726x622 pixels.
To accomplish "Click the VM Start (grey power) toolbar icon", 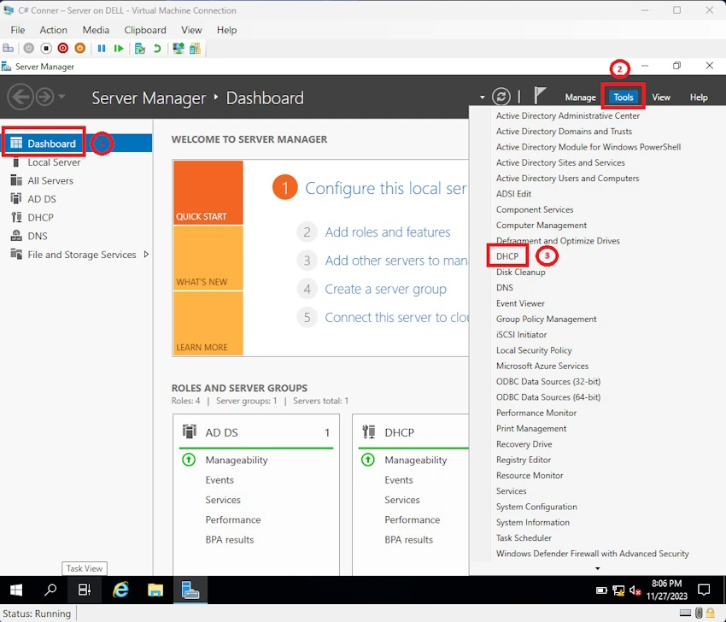I will click(29, 48).
